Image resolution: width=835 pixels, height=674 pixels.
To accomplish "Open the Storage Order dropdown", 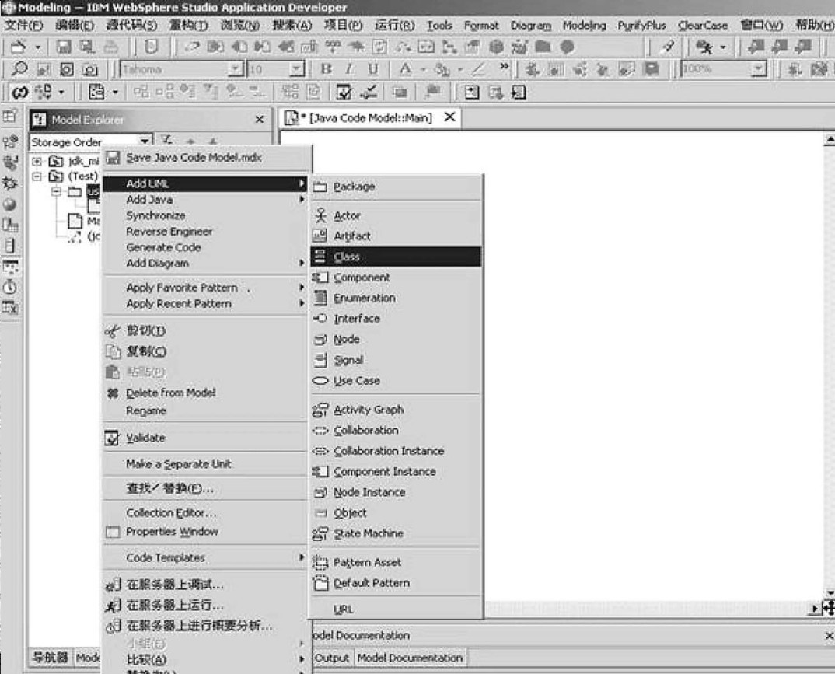I will click(145, 141).
